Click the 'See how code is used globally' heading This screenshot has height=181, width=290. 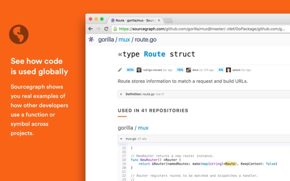coord(39,67)
